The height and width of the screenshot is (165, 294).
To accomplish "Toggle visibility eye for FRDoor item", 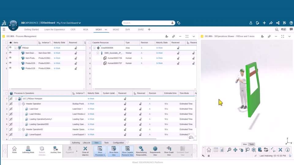I will [x=10, y=48].
